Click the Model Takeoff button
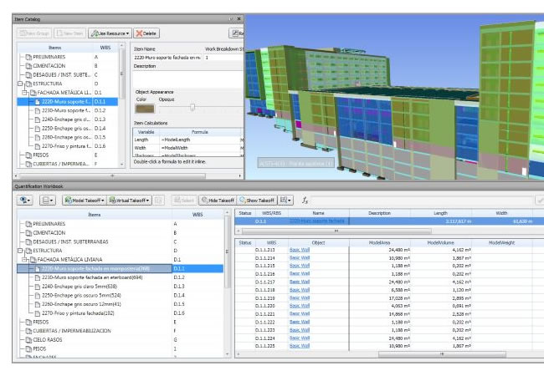This screenshot has width=544, height=376. tap(84, 201)
